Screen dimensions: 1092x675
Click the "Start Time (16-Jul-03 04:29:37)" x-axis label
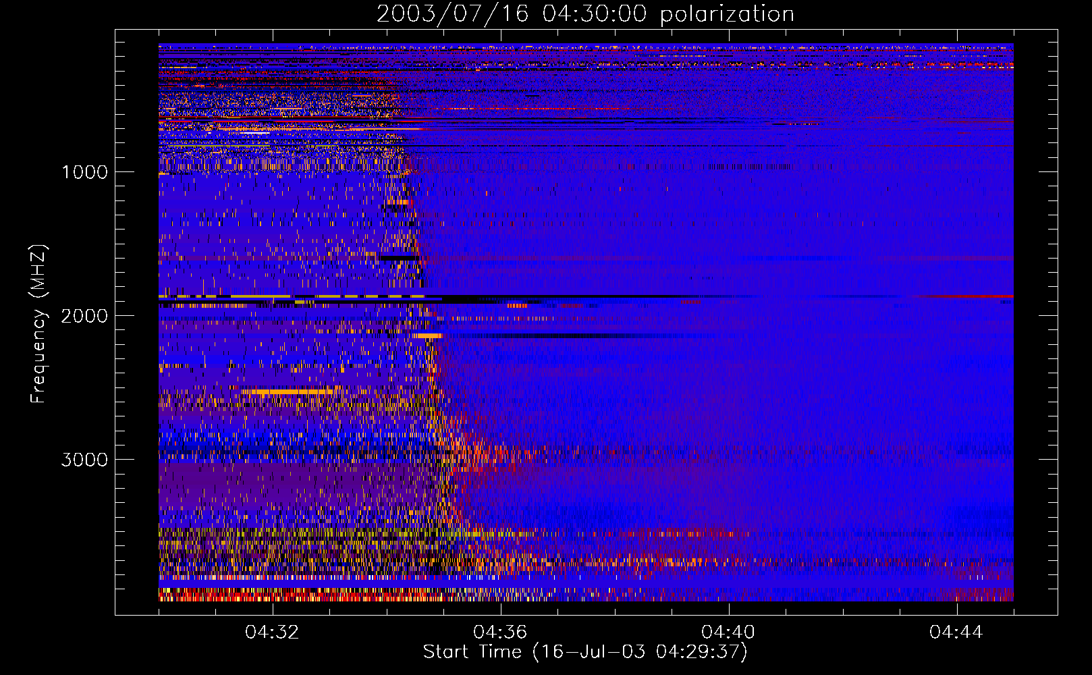pos(585,652)
